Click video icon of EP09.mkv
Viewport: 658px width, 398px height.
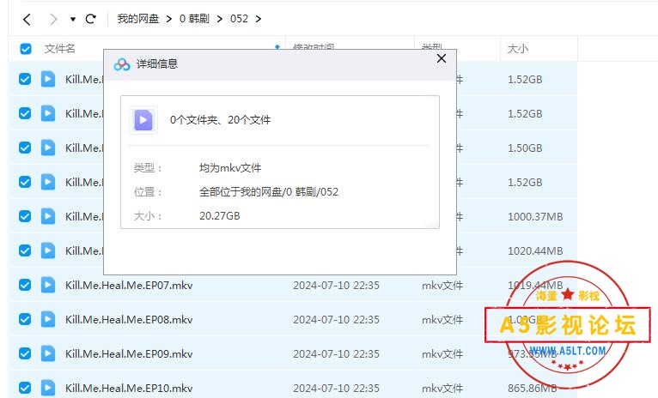48,354
